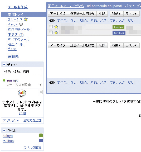Click the chat bubble icon next to チャット
This screenshot has height=152, width=141.
click(x=21, y=25)
